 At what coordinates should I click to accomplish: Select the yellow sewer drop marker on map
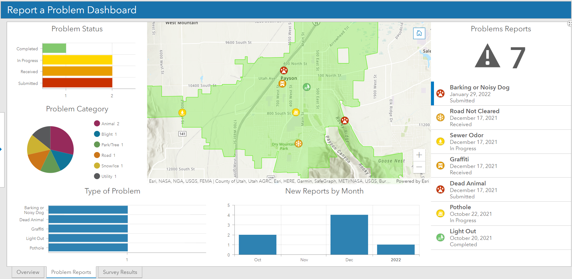[182, 113]
